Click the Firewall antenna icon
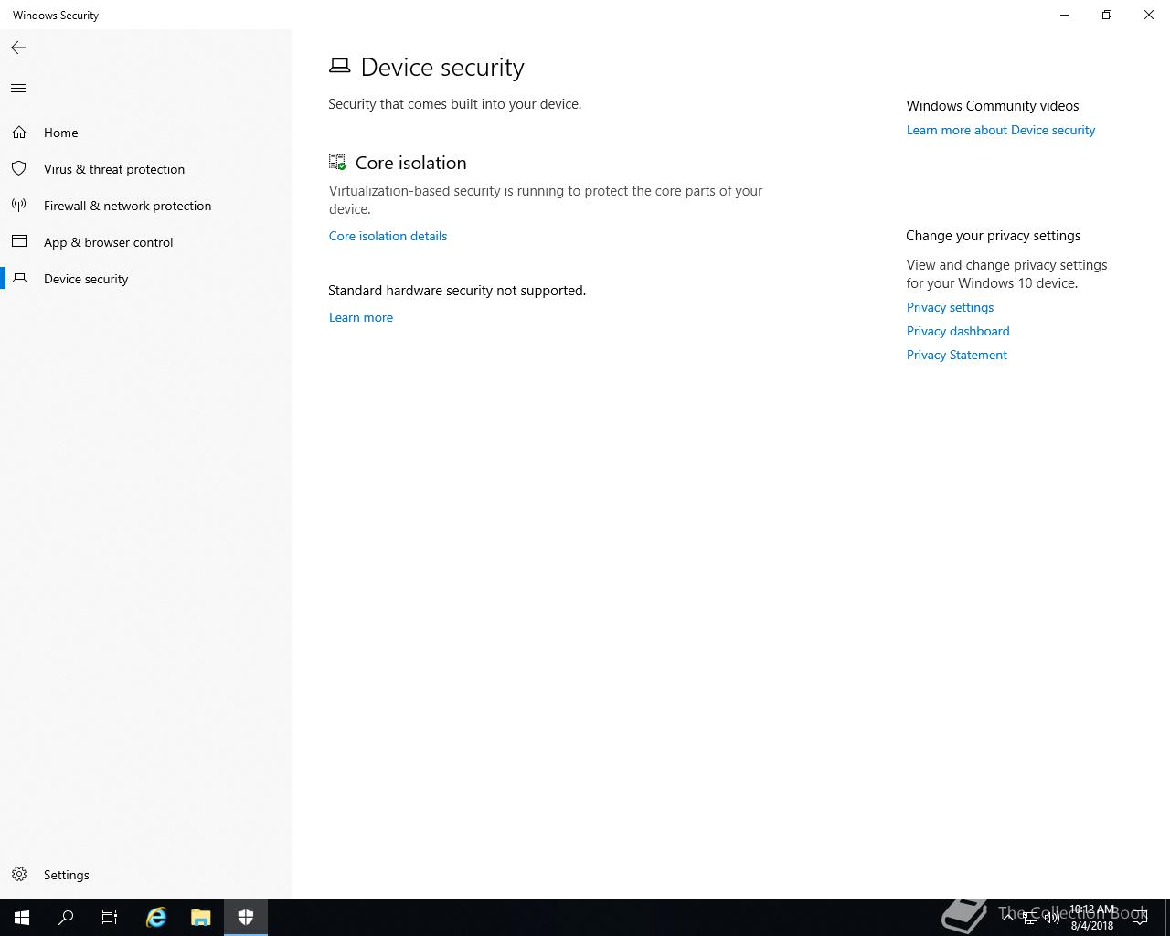This screenshot has width=1170, height=936. click(x=19, y=206)
